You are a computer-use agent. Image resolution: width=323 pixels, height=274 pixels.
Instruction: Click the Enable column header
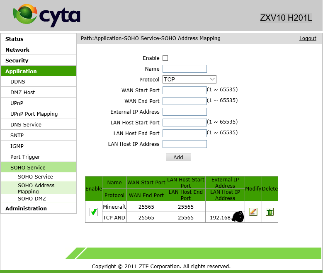pyautogui.click(x=94, y=188)
